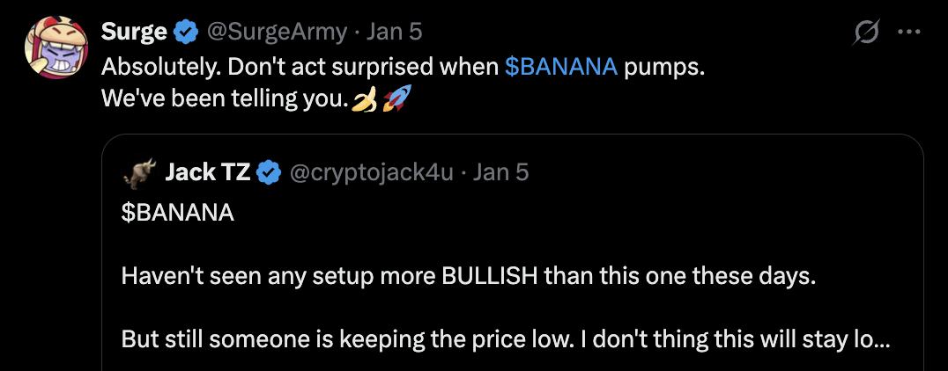This screenshot has height=371, width=948.
Task: Open Grok actions icon on Surge's post
Action: 866,33
